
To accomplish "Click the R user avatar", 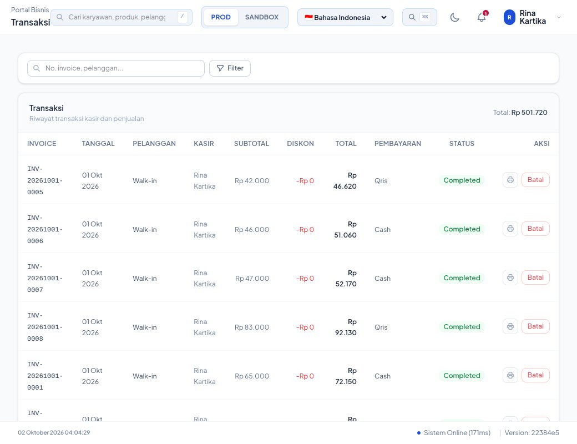I will pos(509,17).
